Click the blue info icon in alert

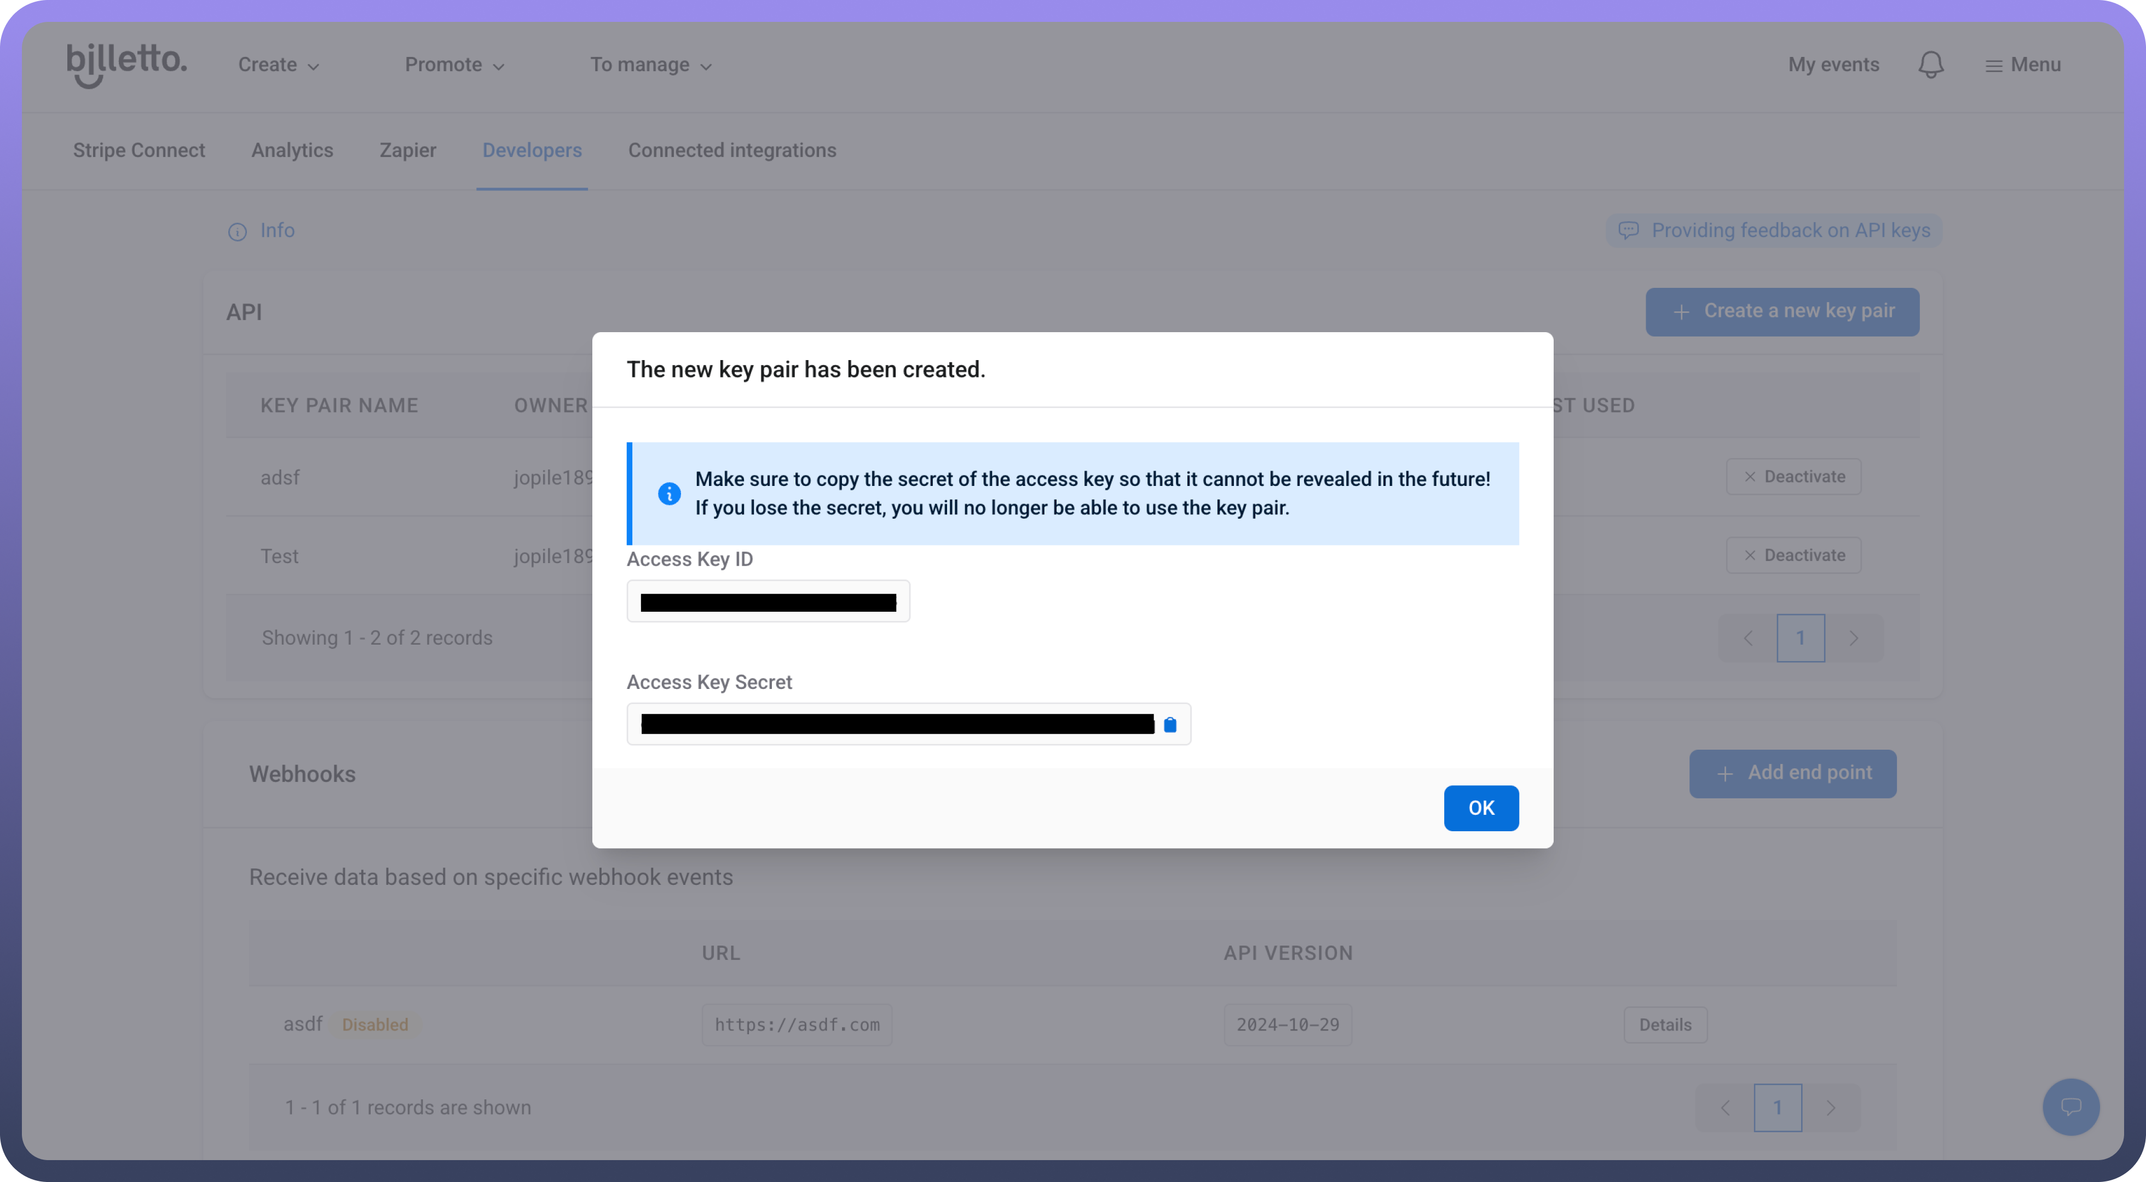tap(669, 493)
